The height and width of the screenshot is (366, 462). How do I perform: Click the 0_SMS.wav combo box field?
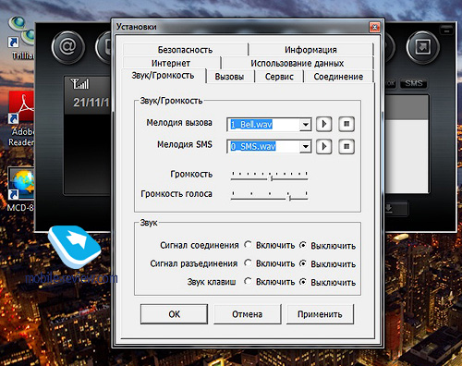pyautogui.click(x=269, y=147)
